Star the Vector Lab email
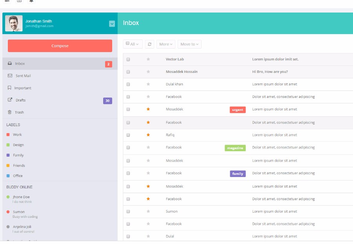 (x=148, y=59)
